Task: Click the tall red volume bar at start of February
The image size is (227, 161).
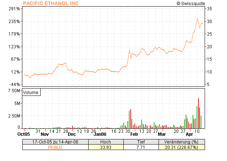Action: pyautogui.click(x=131, y=119)
